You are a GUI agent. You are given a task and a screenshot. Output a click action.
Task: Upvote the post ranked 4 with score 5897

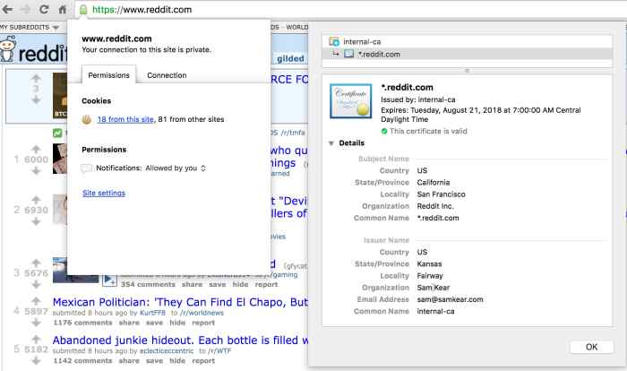point(37,301)
